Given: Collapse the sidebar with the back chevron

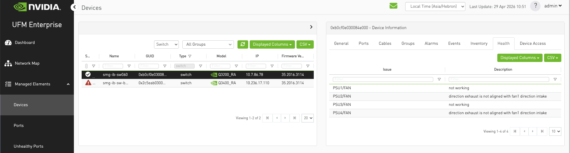Looking at the screenshot, I should click(x=74, y=7).
